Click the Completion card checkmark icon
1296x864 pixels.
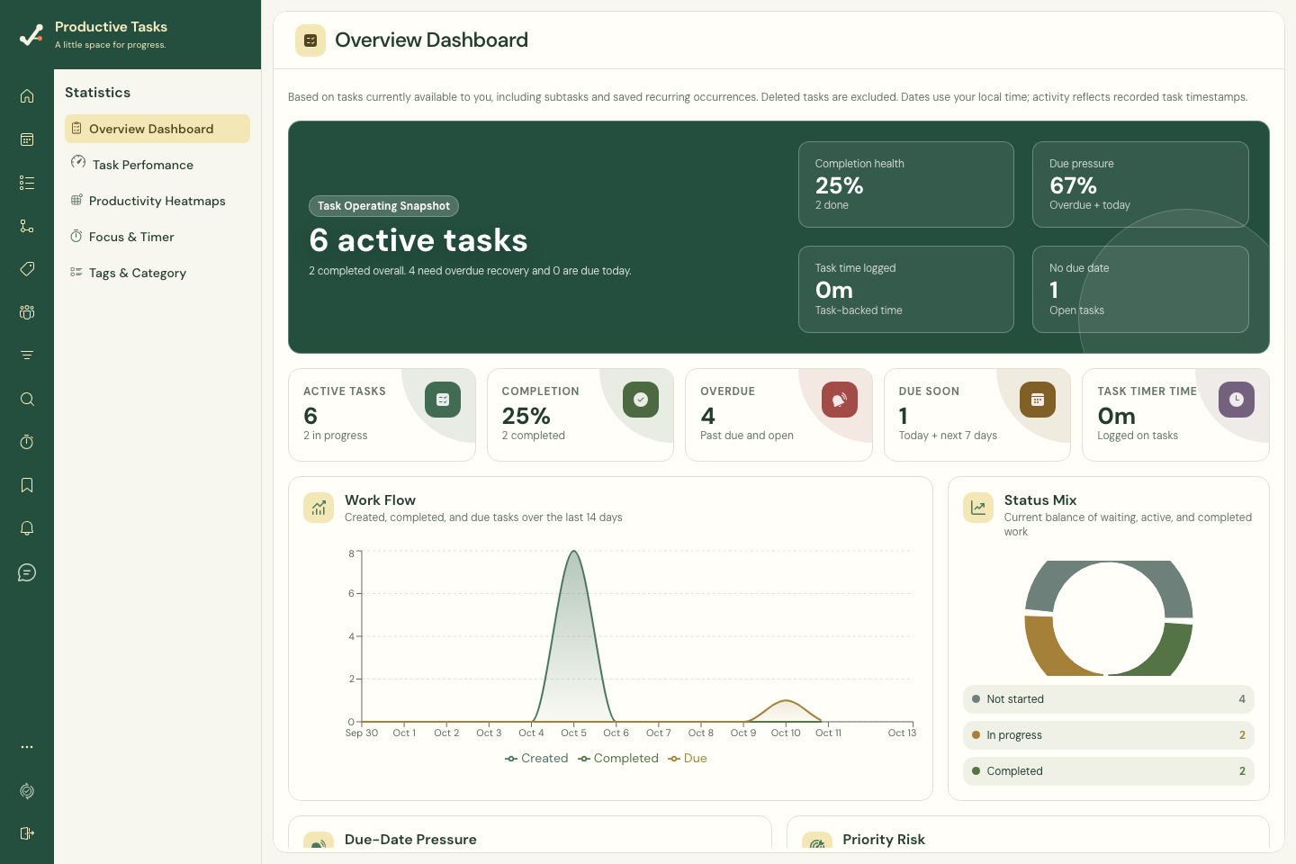point(641,400)
